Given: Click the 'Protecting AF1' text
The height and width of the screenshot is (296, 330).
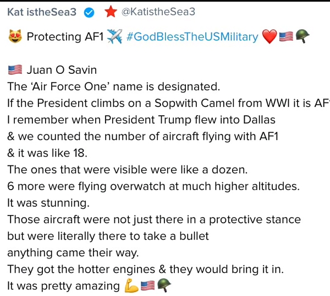Looking at the screenshot, I should click(x=63, y=37).
